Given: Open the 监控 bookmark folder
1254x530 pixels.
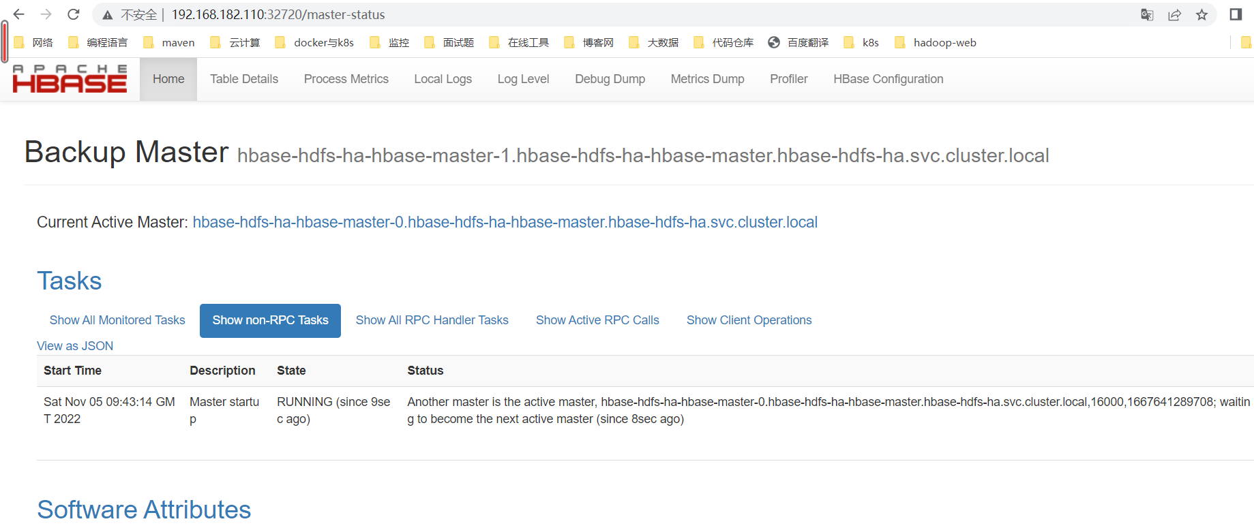Looking at the screenshot, I should (389, 42).
